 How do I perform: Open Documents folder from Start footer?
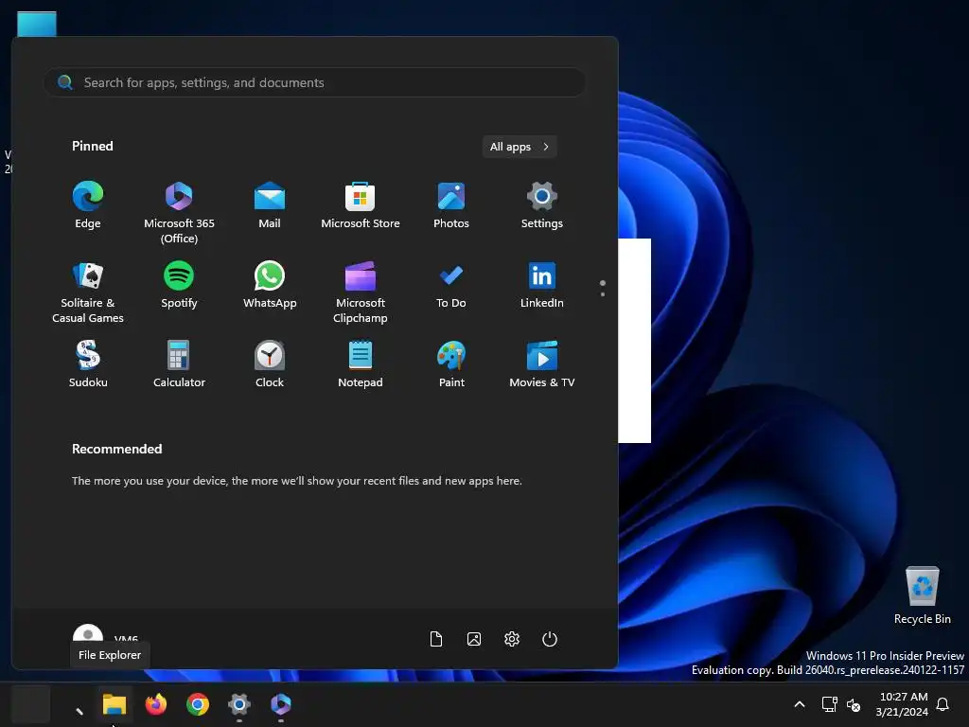(x=436, y=639)
